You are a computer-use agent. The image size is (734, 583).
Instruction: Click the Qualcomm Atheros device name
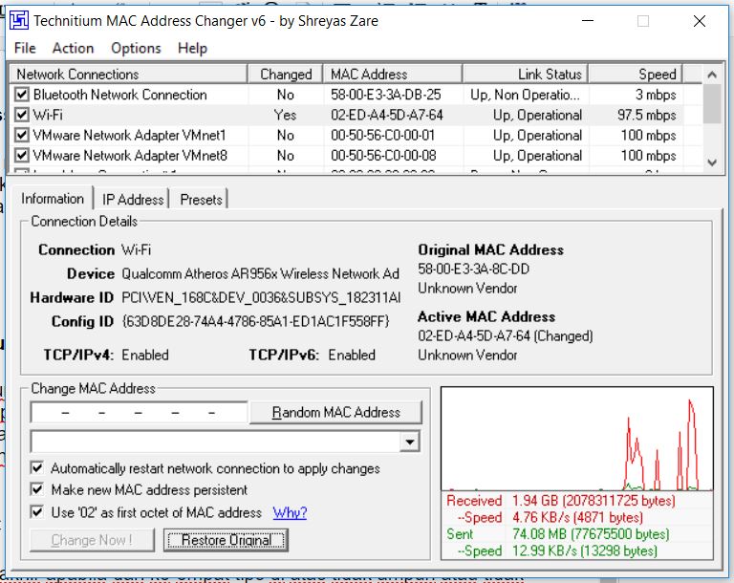[x=260, y=273]
